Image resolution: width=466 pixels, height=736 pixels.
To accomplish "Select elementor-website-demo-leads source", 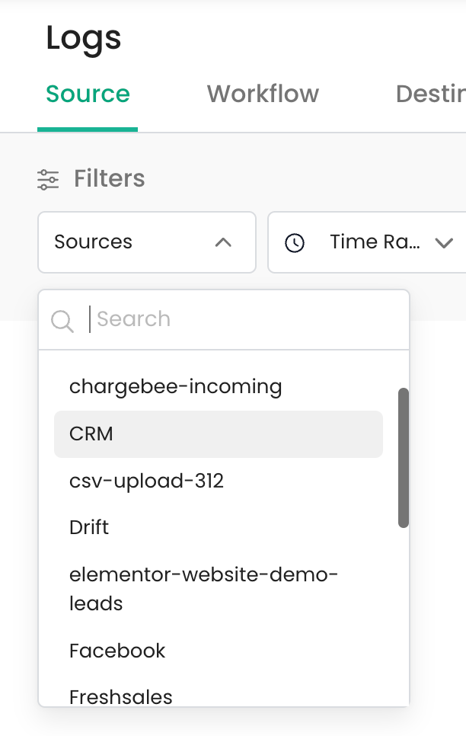I will click(x=219, y=589).
